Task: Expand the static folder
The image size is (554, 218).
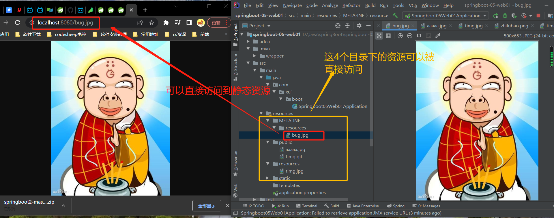Action: [267, 178]
